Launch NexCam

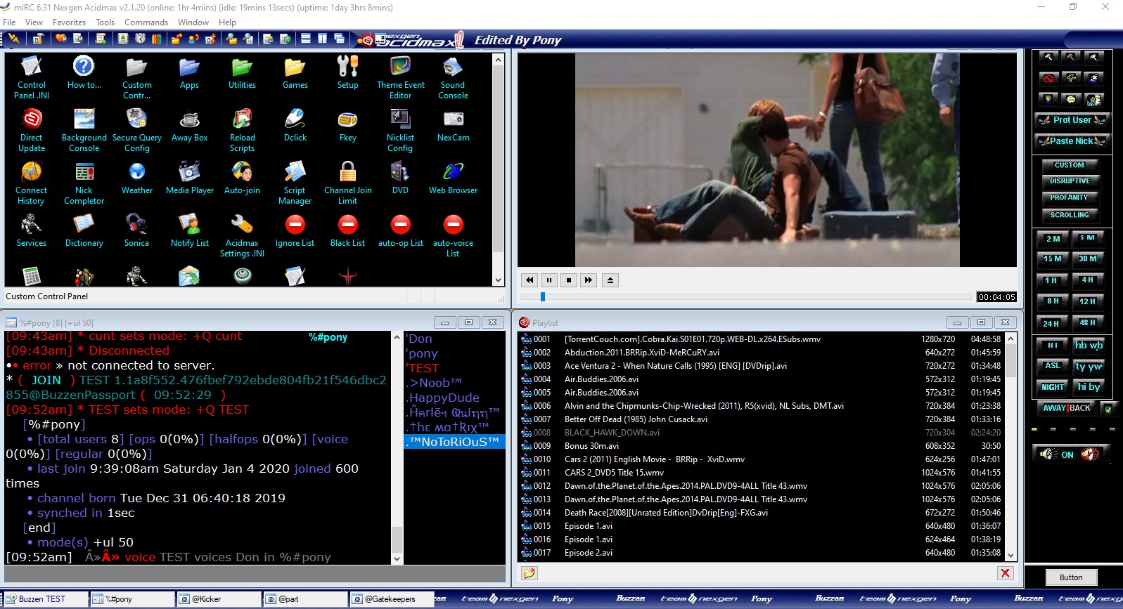pos(453,125)
